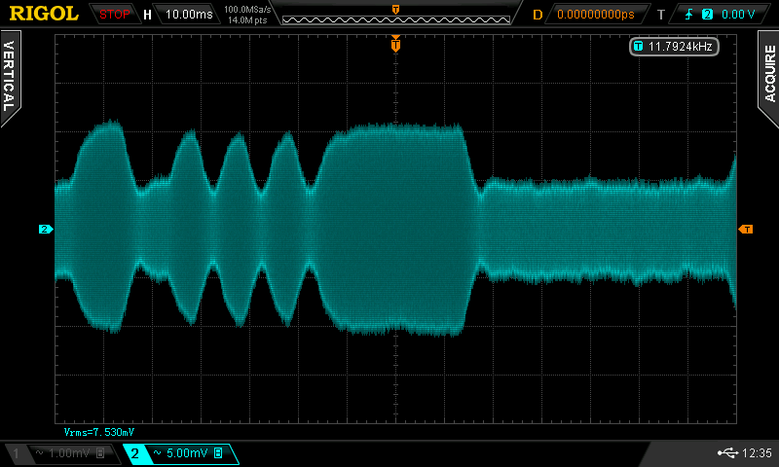Viewport: 779px width, 467px height.
Task: Click the channel 2 AC coupling symbol
Action: 158,452
